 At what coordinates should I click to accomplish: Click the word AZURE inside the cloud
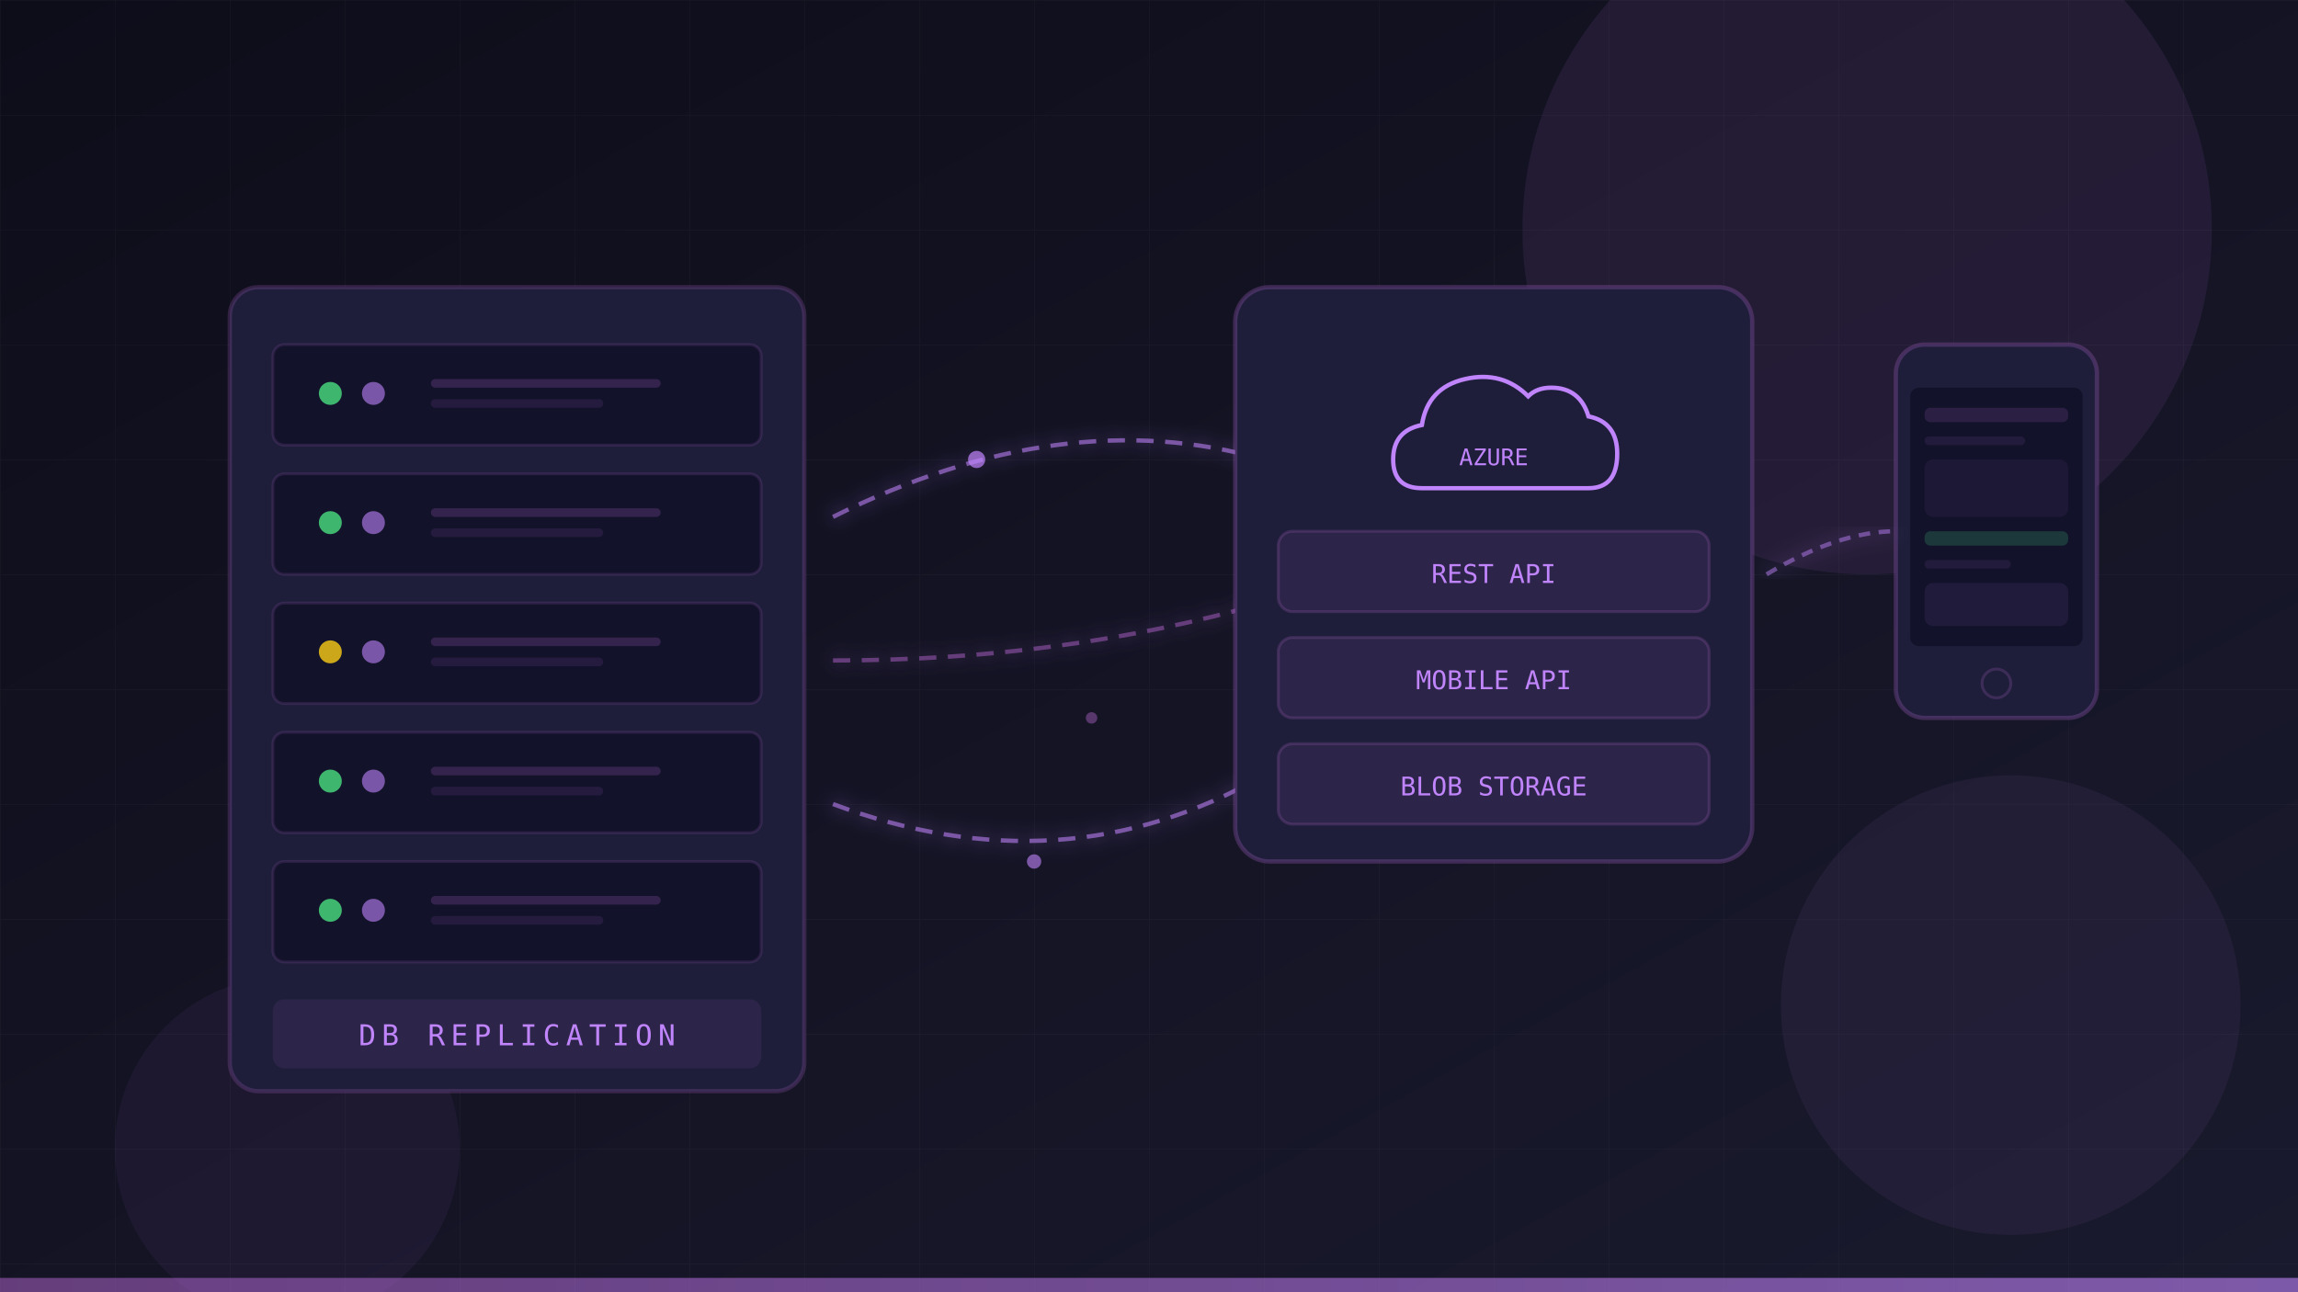(x=1493, y=458)
